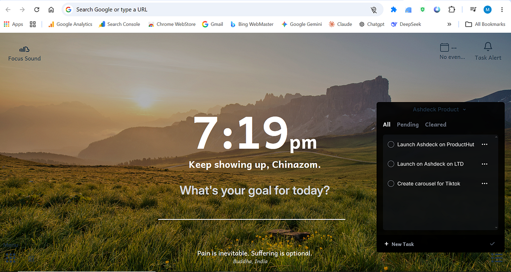This screenshot has height=272, width=511.
Task: Click the green shield extension icon
Action: click(423, 10)
